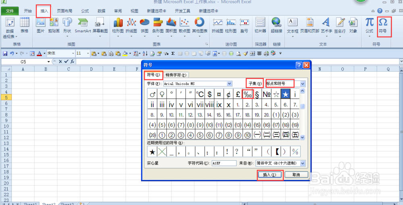
Task: Open the 宋体 font name dropdown
Action: pos(73,54)
